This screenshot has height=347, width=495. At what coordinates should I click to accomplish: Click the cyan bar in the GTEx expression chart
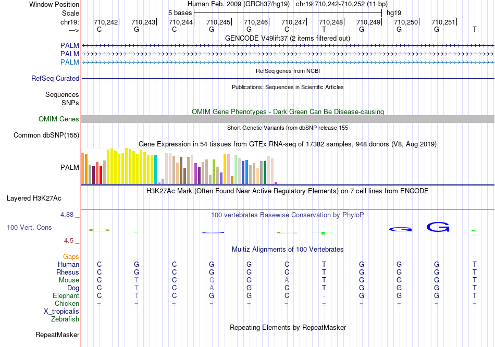click(x=156, y=169)
